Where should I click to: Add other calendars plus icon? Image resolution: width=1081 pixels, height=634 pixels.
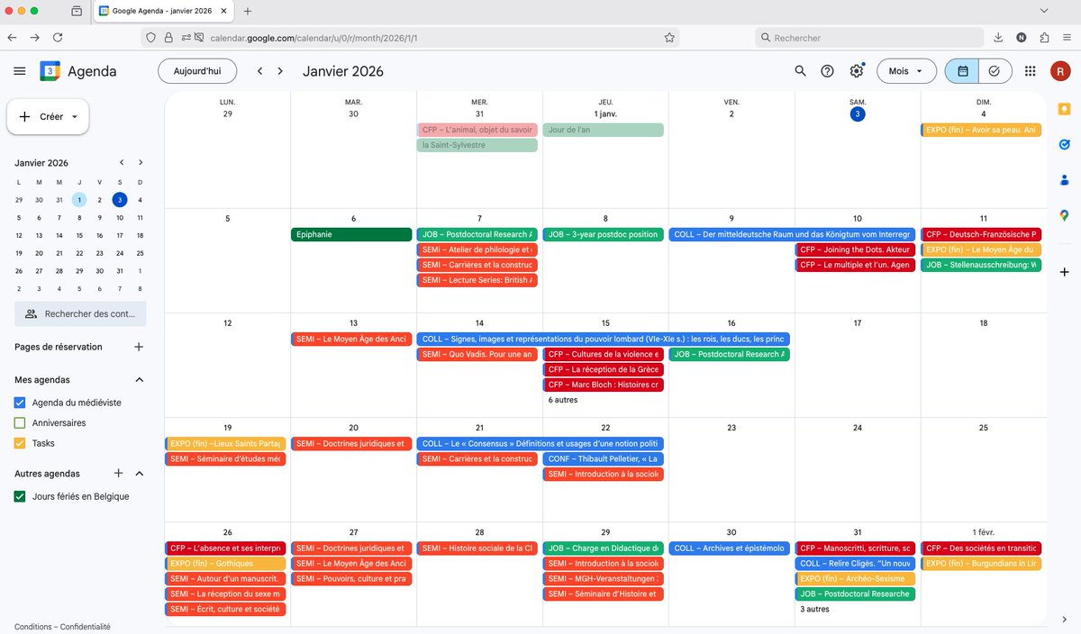(118, 473)
